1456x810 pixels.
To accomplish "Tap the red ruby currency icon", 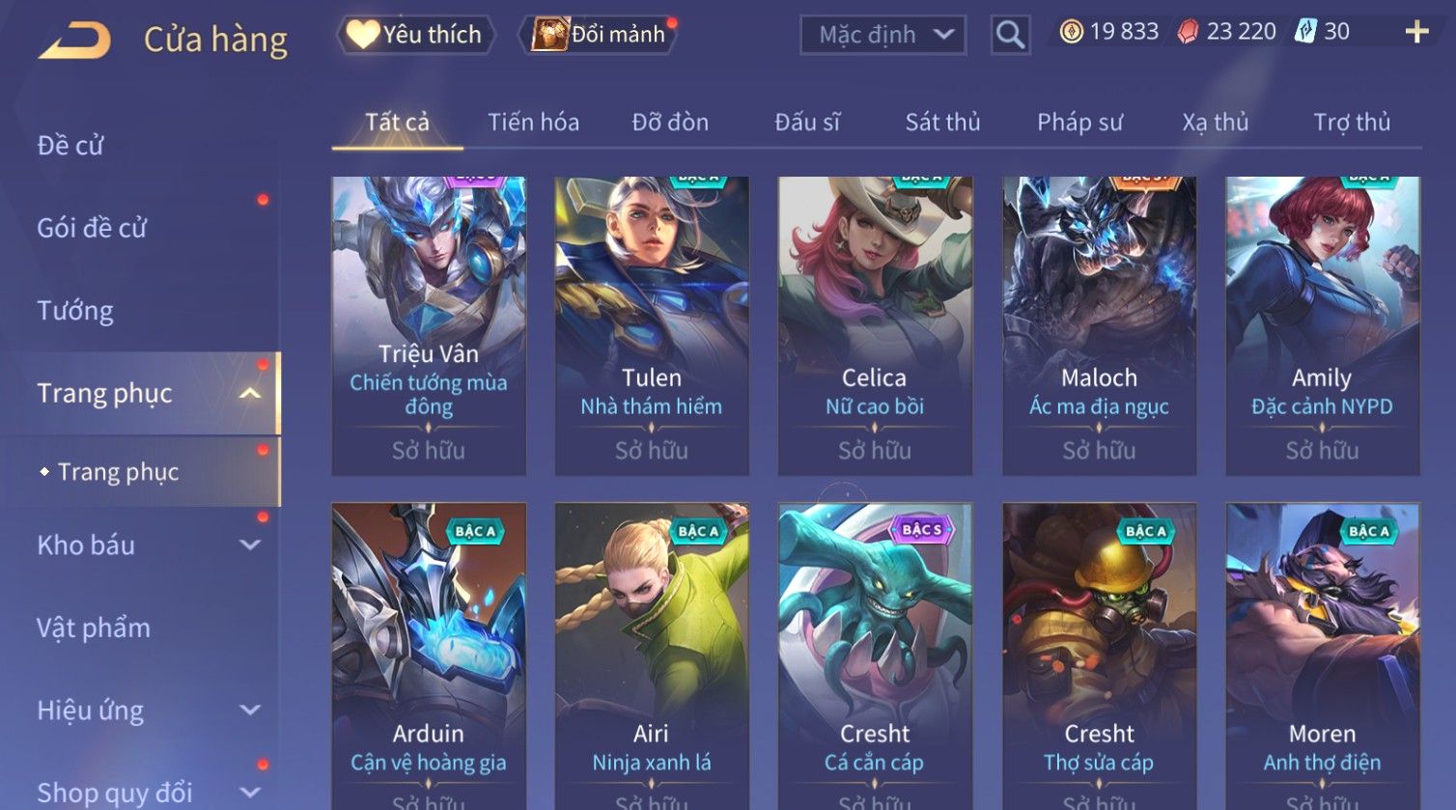I will [1188, 32].
